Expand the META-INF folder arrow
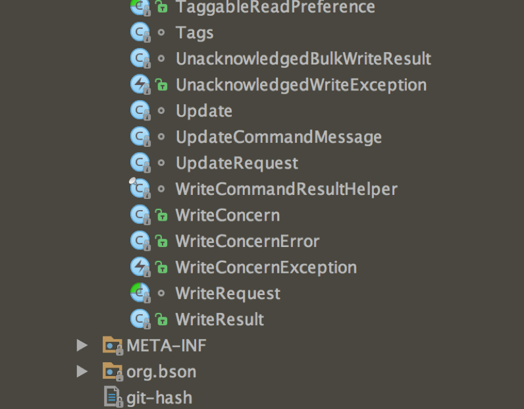This screenshot has width=524, height=409. [x=82, y=345]
